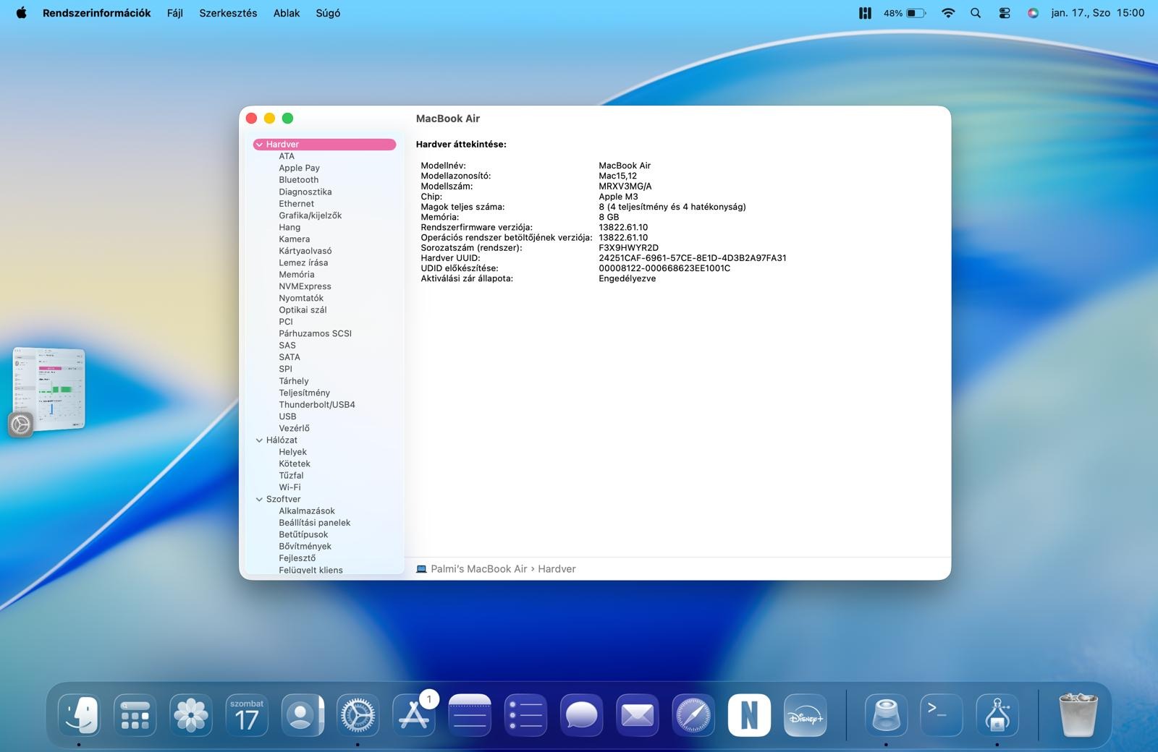Launch the Photos flower icon in Dock
The width and height of the screenshot is (1158, 752).
tap(191, 715)
